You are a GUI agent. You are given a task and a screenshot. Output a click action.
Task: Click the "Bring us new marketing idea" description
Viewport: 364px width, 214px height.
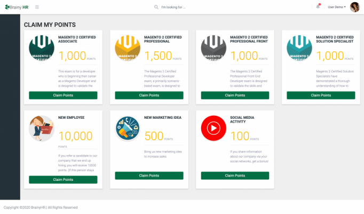click(163, 154)
